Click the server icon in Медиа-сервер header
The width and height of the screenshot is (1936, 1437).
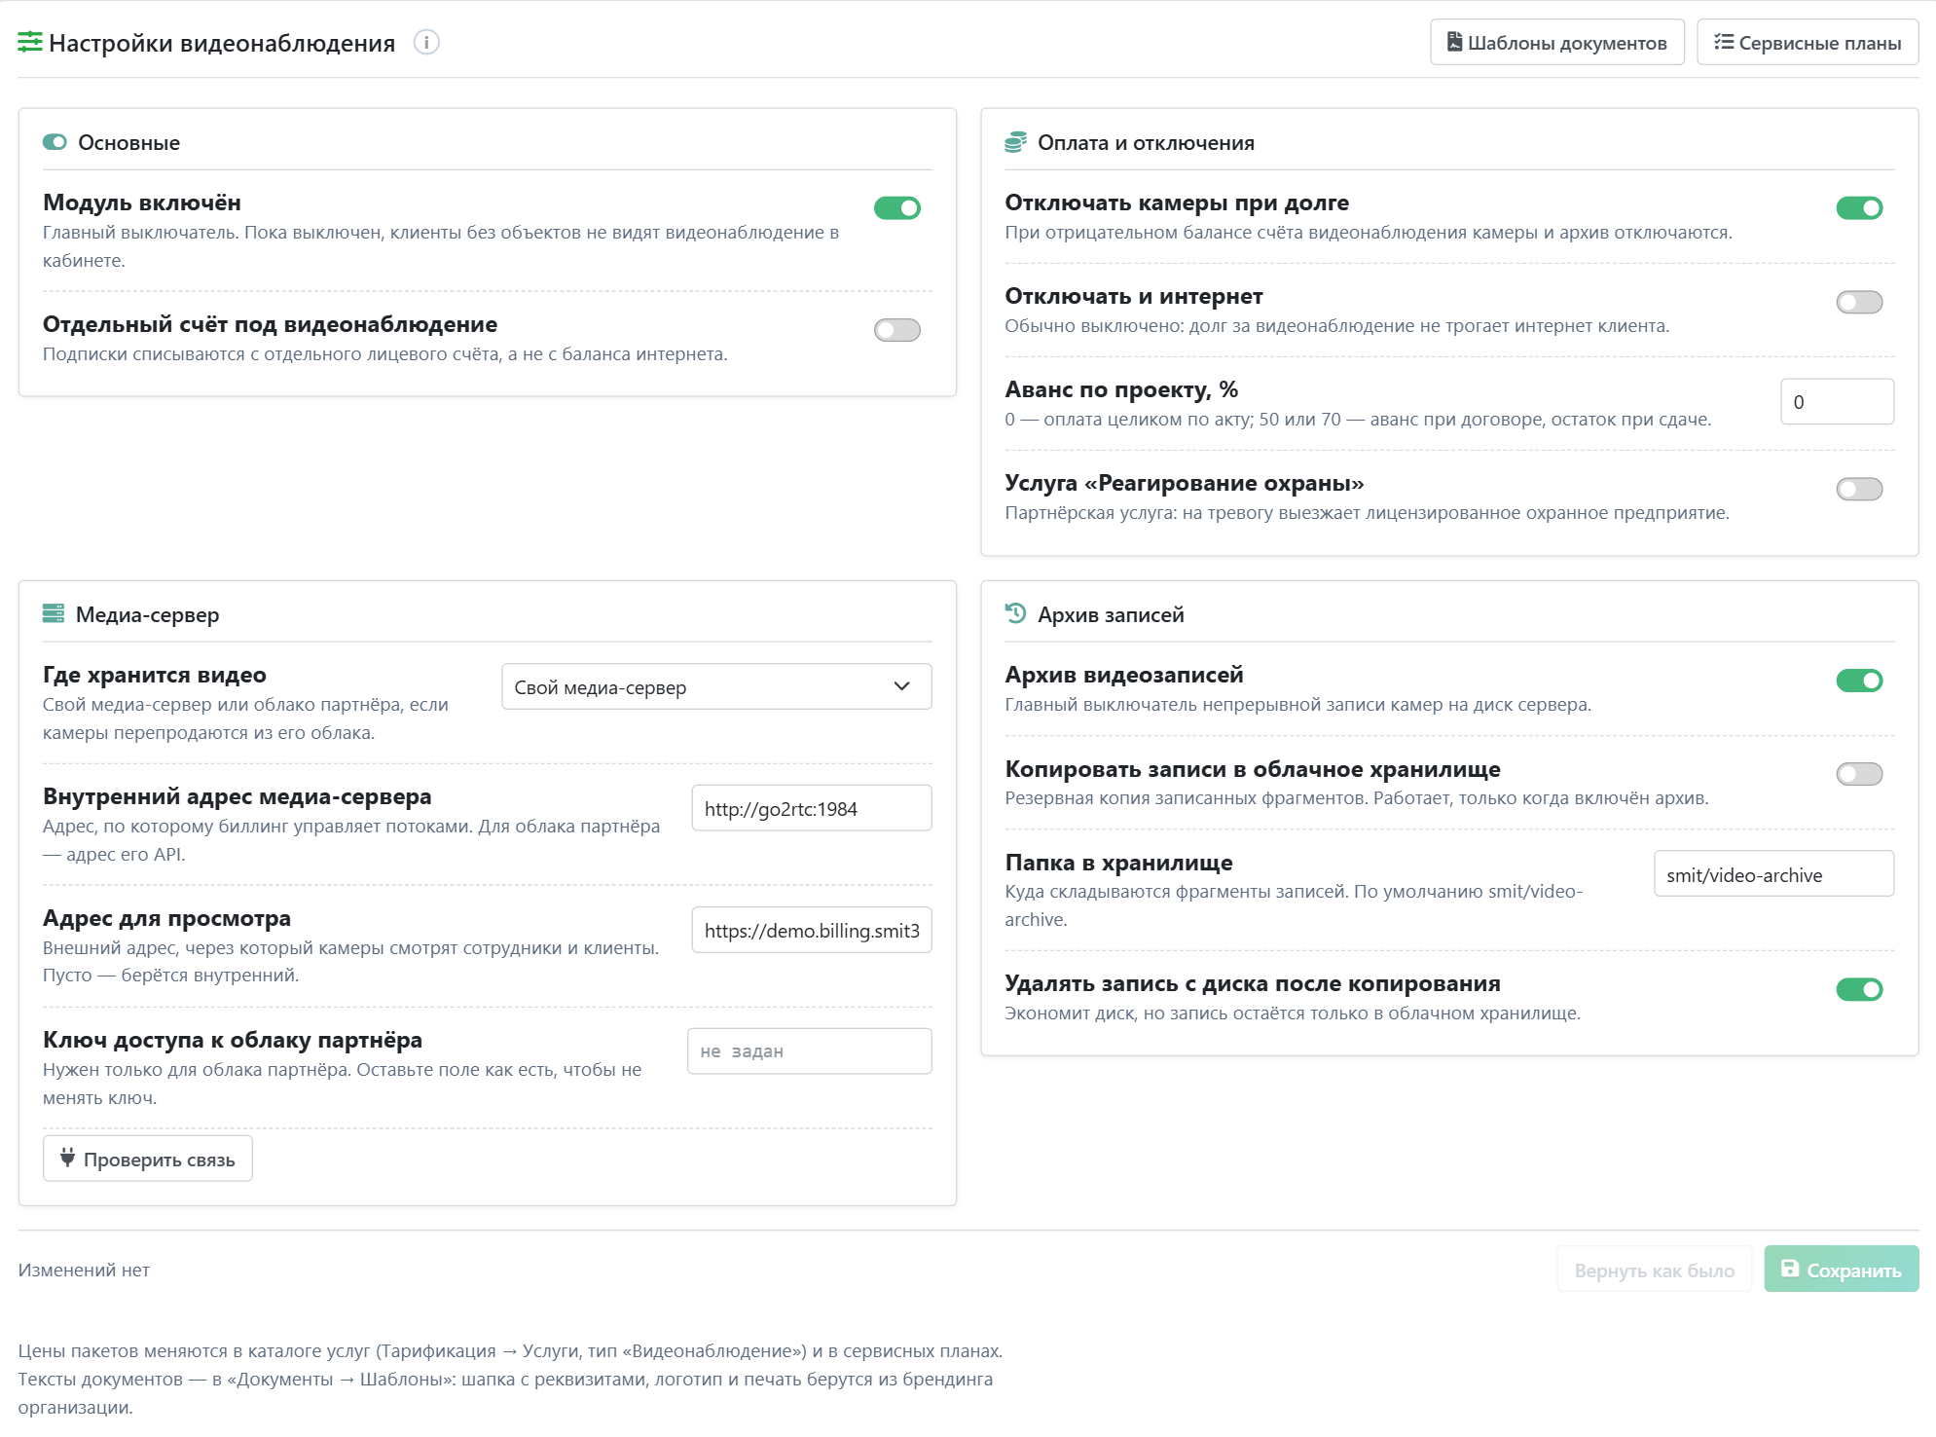click(x=54, y=614)
